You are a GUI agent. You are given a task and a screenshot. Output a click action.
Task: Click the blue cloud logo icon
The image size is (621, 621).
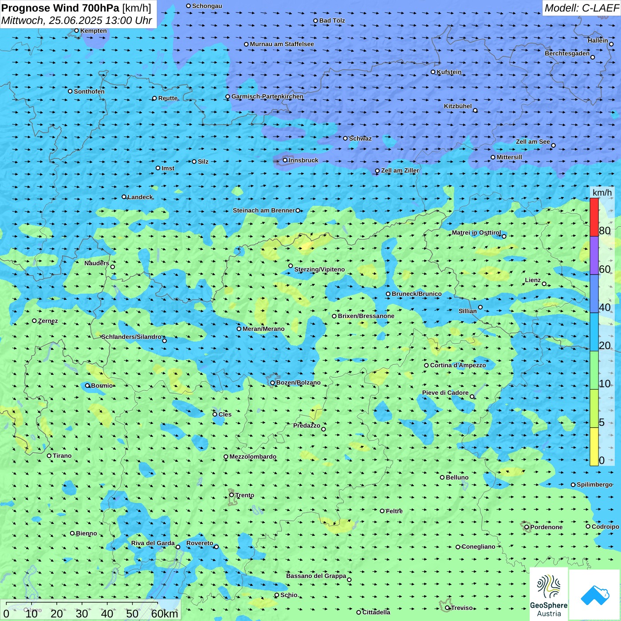coord(595,595)
